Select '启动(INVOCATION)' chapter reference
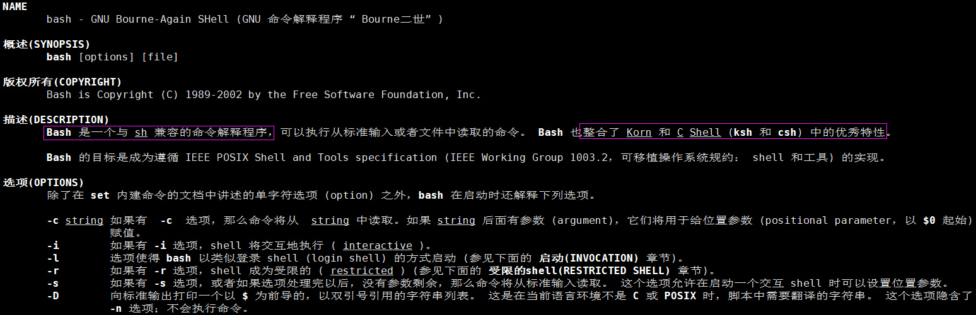The image size is (976, 315). click(589, 258)
